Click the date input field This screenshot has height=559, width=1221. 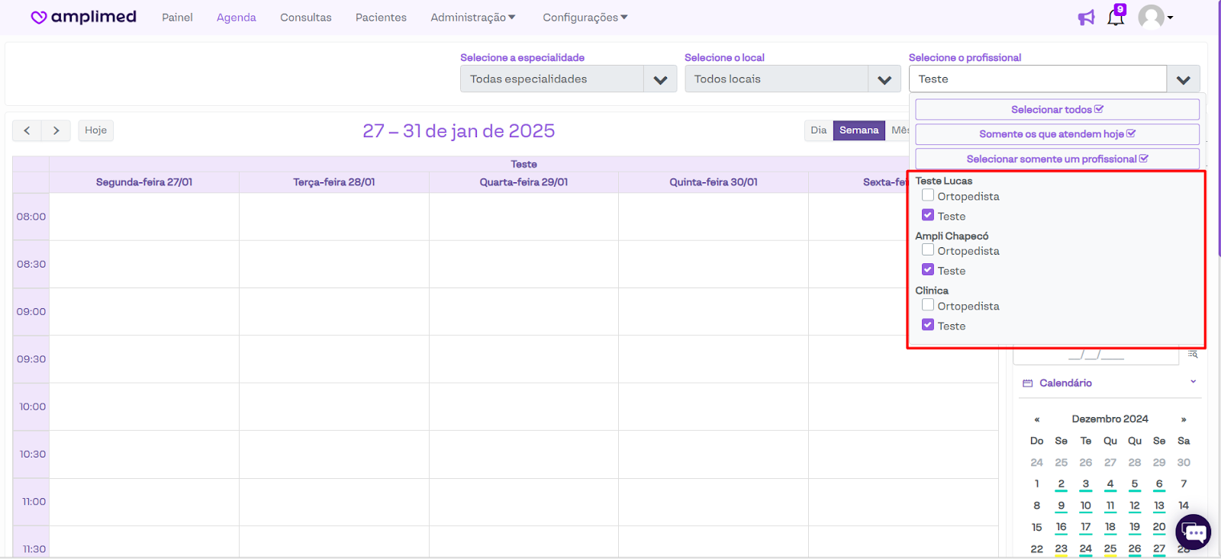pyautogui.click(x=1096, y=355)
